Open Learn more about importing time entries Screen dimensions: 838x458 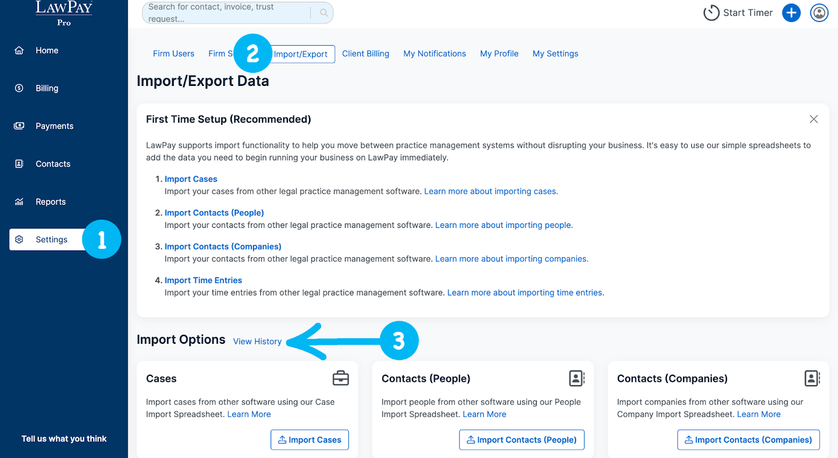pyautogui.click(x=525, y=292)
